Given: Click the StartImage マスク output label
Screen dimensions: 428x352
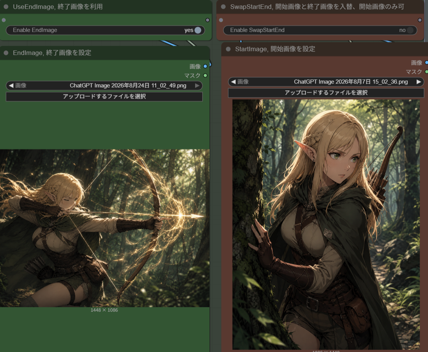Looking at the screenshot, I should [x=414, y=72].
